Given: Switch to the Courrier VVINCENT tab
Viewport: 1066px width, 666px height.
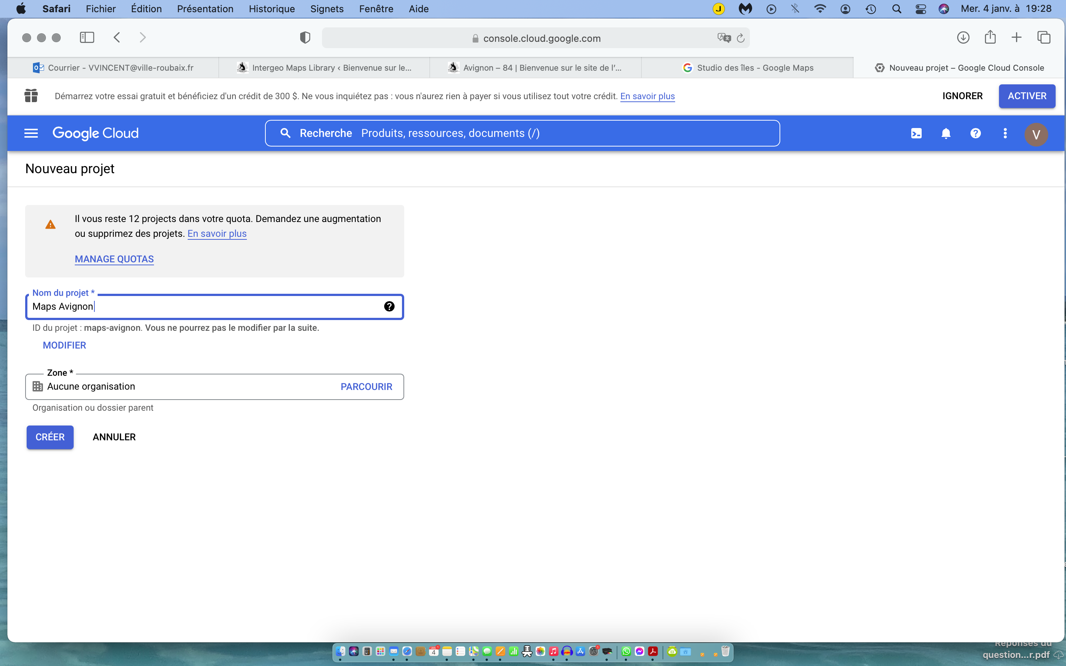Looking at the screenshot, I should [113, 67].
